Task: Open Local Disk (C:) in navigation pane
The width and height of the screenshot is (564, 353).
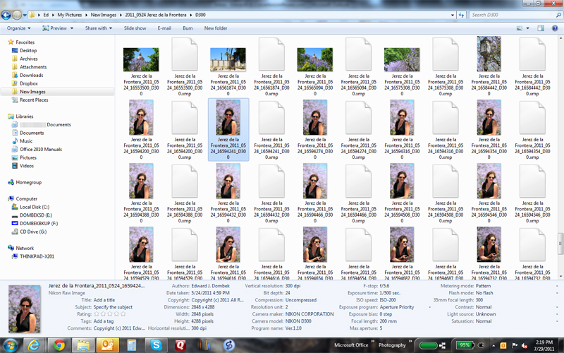Action: (x=34, y=207)
